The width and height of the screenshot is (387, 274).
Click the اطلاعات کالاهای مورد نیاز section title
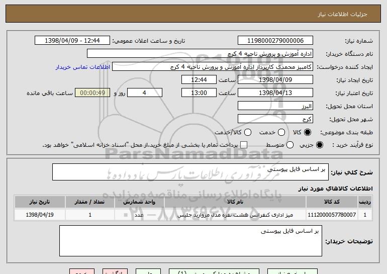(x=335, y=189)
